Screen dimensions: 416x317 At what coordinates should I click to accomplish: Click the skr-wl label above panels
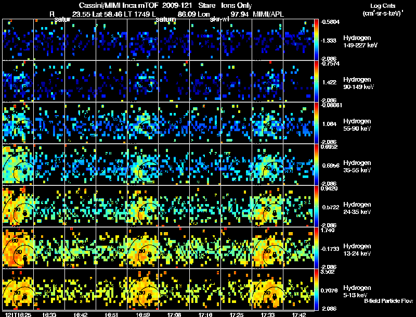click(219, 19)
